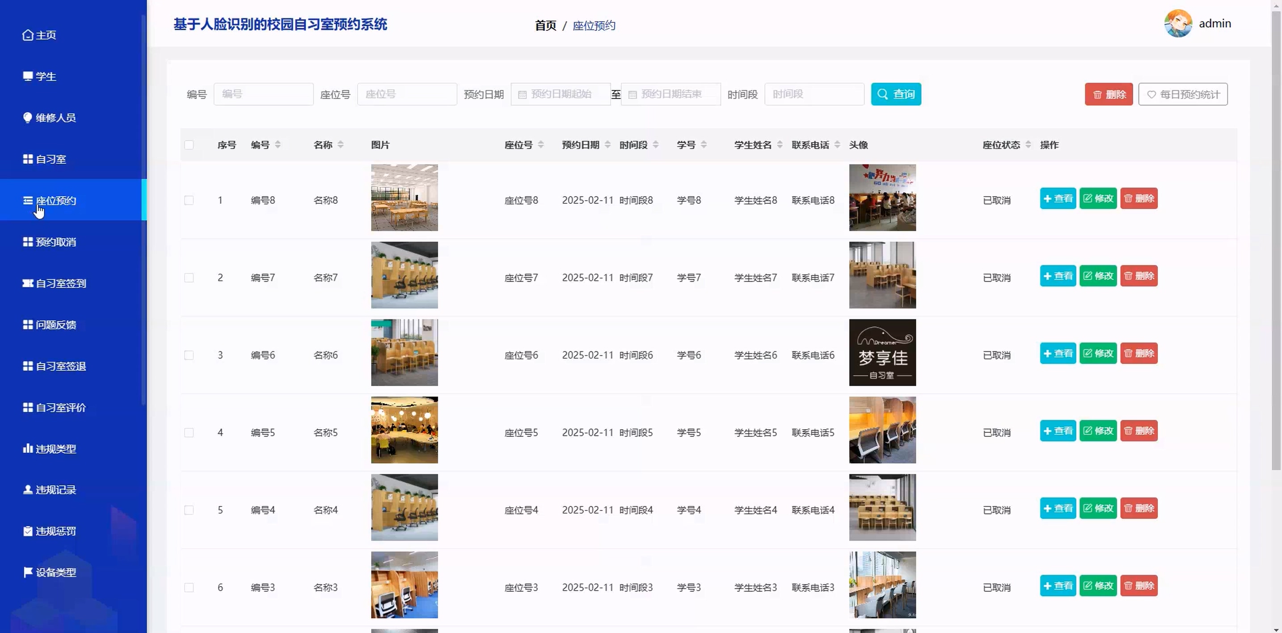Screen dimensions: 1282x633
Task: Go to 问题反馈 sidebar menu item
Action: click(x=56, y=325)
